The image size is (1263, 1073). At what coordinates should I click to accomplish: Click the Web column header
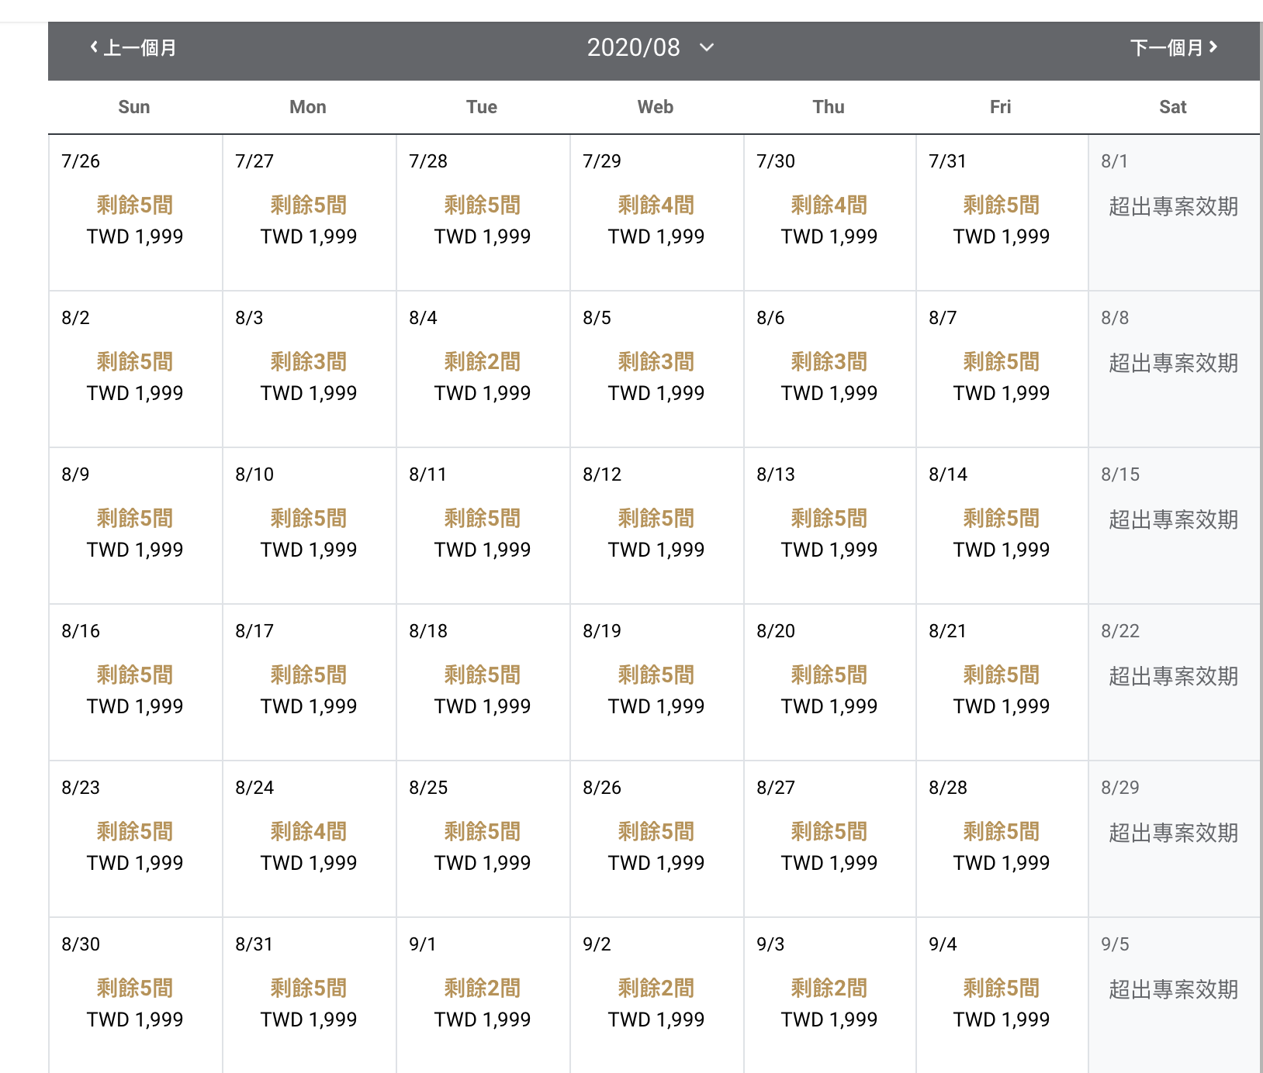coord(656,107)
